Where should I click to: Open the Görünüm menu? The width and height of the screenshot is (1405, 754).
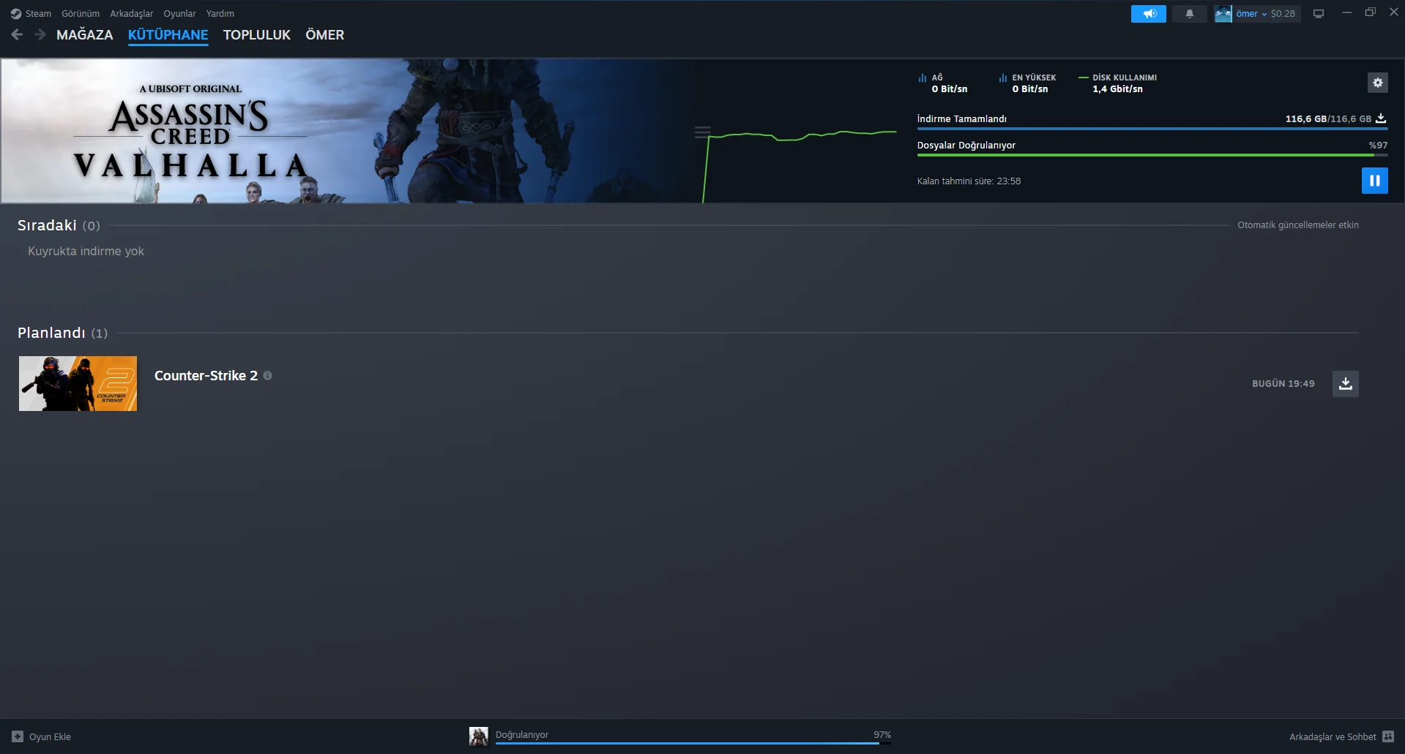[81, 14]
